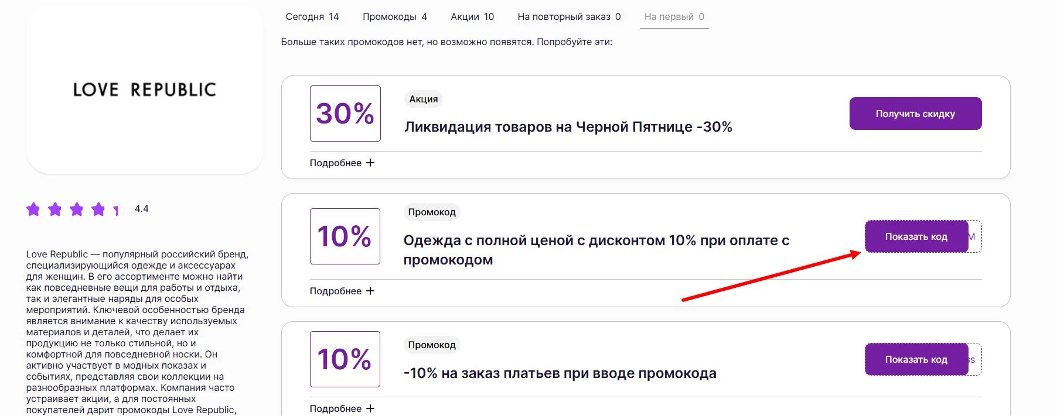Show code for the 10% full-price clothing promo

(916, 236)
